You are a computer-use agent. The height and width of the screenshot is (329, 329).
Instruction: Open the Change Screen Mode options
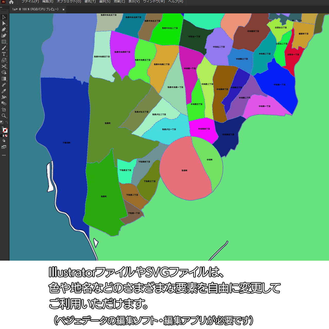(x=4, y=147)
